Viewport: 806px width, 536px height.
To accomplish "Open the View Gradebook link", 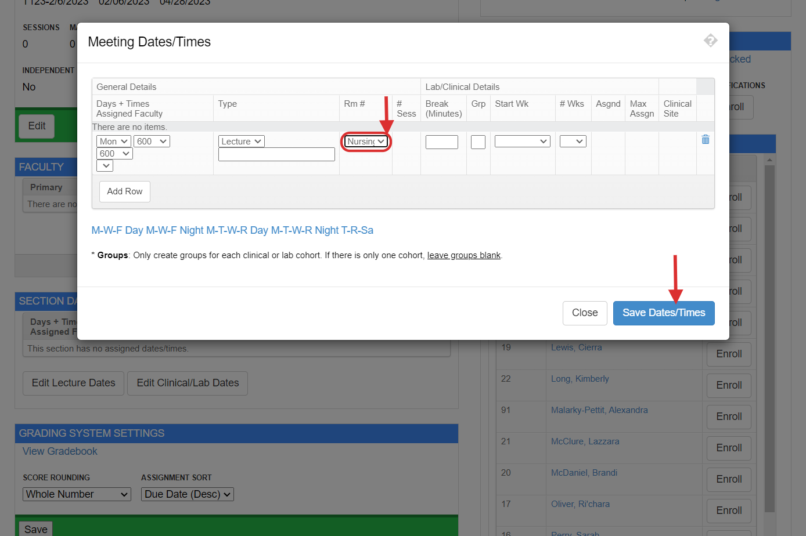I will pos(60,451).
